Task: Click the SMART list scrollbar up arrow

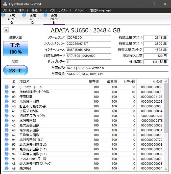Action: [x=166, y=81]
